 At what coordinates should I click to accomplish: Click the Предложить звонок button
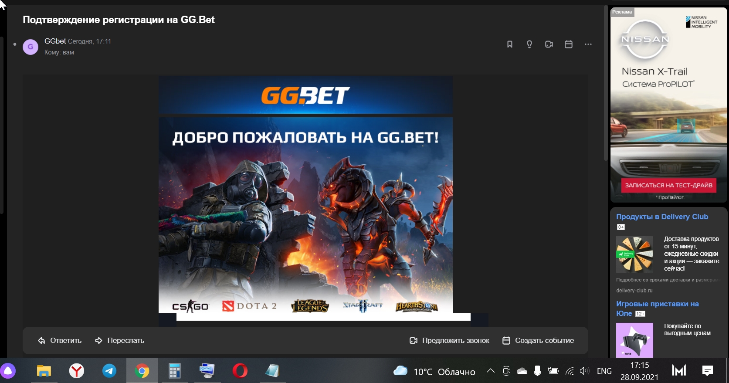449,341
